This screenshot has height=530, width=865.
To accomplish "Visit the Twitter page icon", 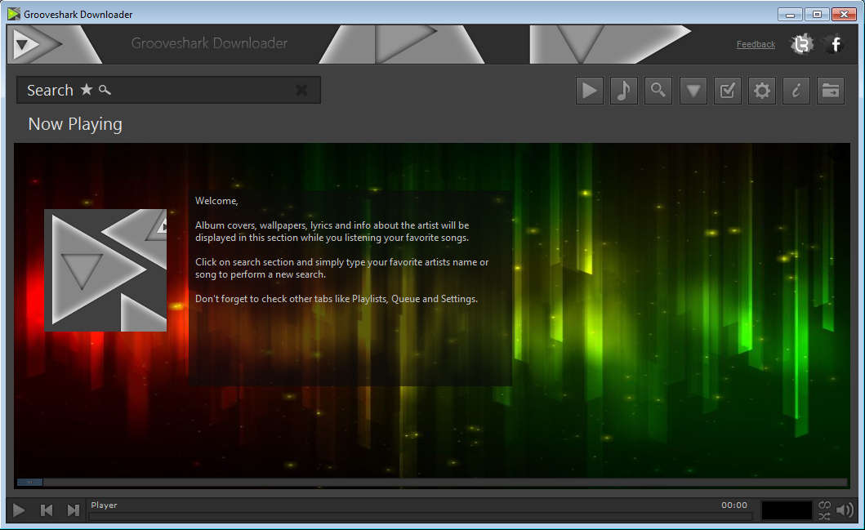I will (x=801, y=44).
